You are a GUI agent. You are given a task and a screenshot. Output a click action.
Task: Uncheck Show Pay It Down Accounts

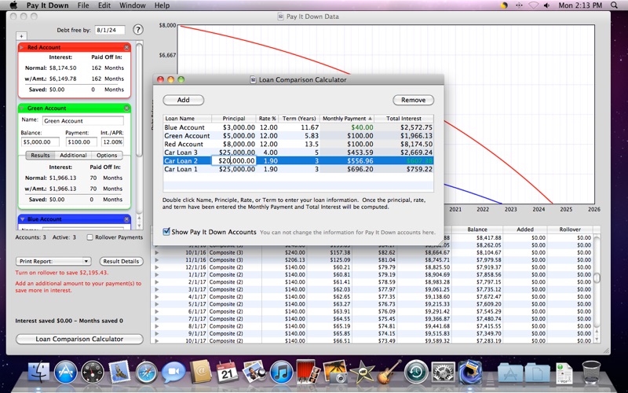click(166, 232)
